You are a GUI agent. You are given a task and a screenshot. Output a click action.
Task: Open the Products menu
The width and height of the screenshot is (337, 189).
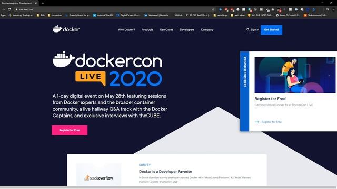(147, 30)
